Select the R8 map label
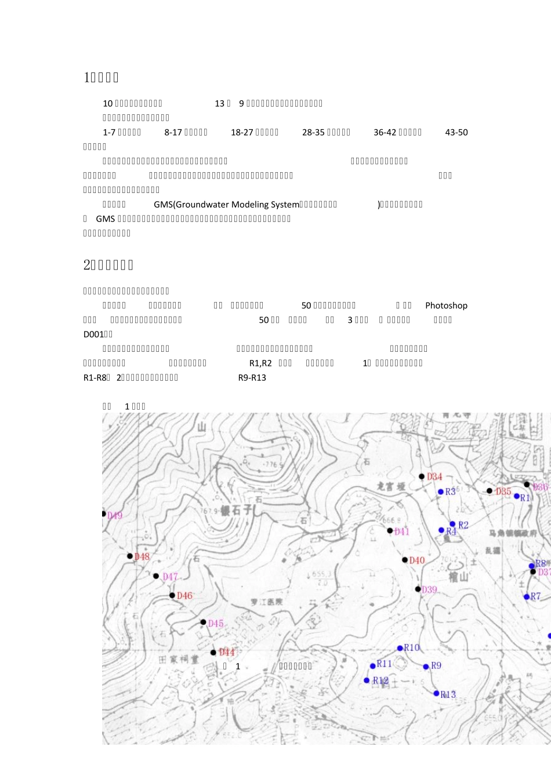 541,563
